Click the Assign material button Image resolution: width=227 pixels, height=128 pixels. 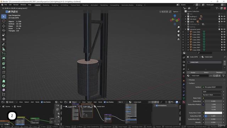pos(193,72)
